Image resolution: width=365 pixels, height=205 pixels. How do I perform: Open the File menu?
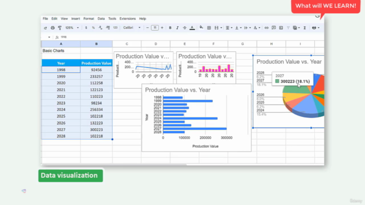click(x=46, y=19)
